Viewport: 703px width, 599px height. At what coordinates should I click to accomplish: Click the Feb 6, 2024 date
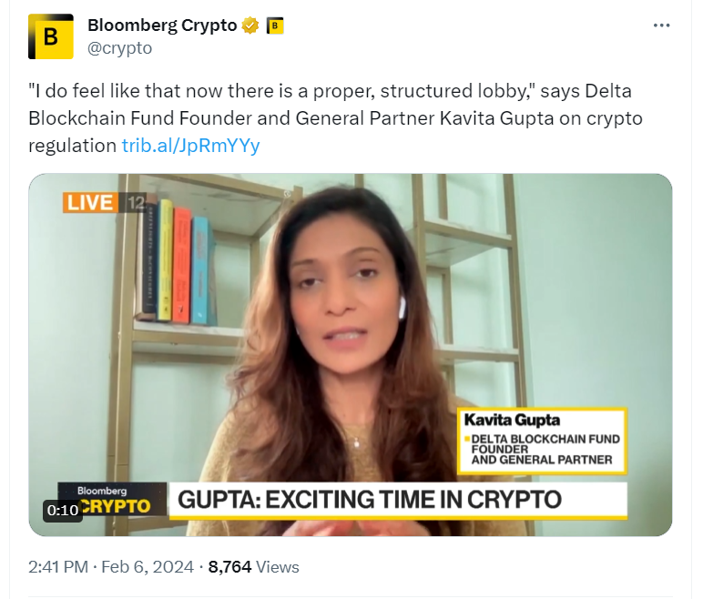(x=148, y=567)
